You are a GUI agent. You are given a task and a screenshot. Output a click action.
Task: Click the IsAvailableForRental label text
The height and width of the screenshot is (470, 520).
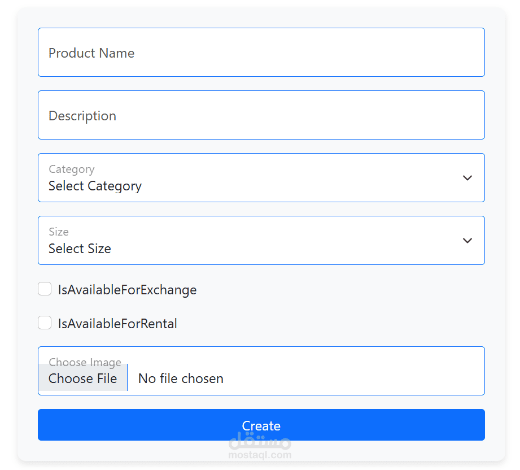(x=117, y=324)
